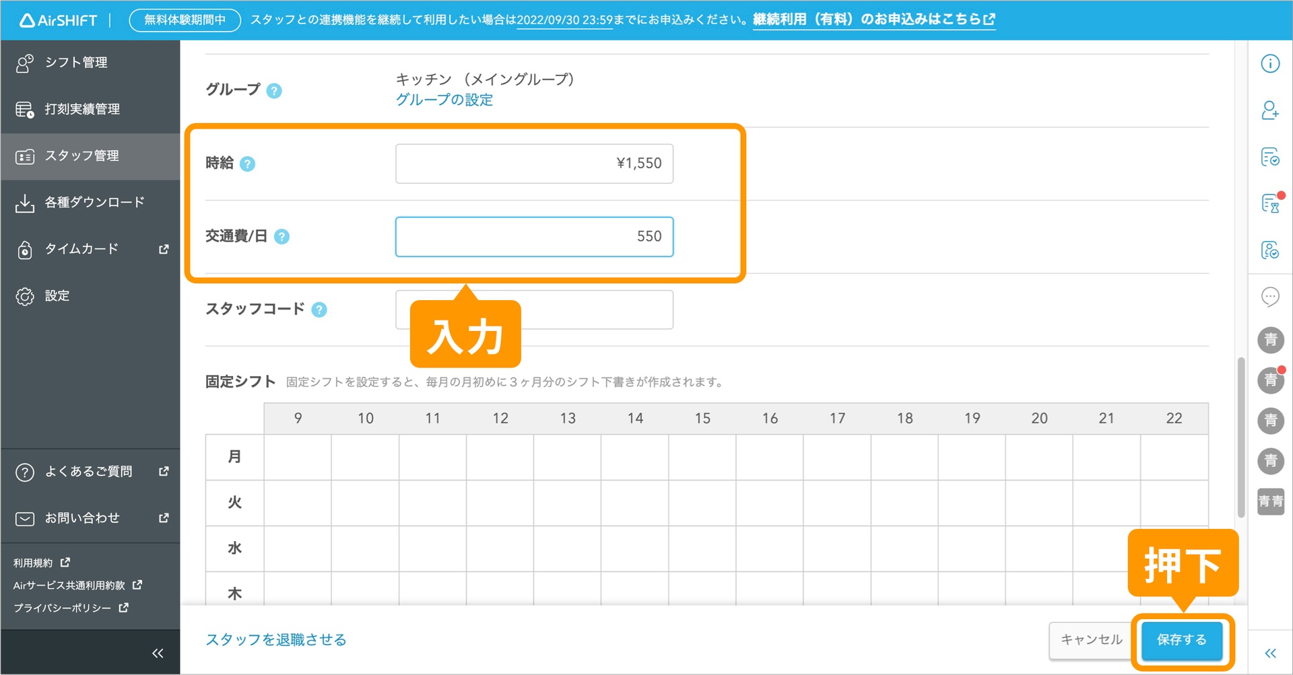Open 設定 from the left sidebar
This screenshot has width=1293, height=675.
pos(57,296)
